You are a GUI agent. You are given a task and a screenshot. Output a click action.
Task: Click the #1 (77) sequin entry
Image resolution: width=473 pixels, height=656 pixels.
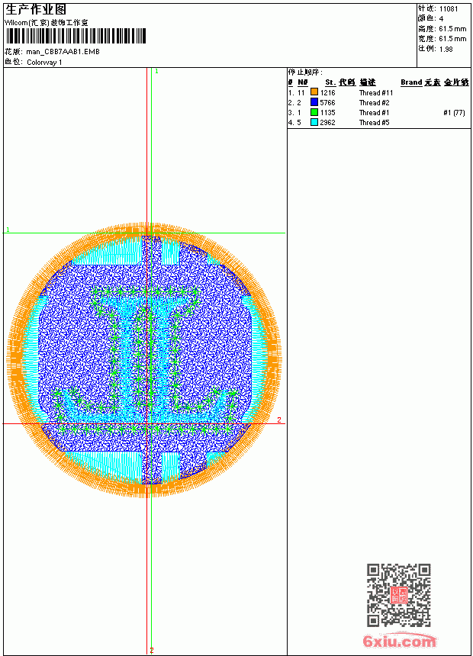pos(454,113)
